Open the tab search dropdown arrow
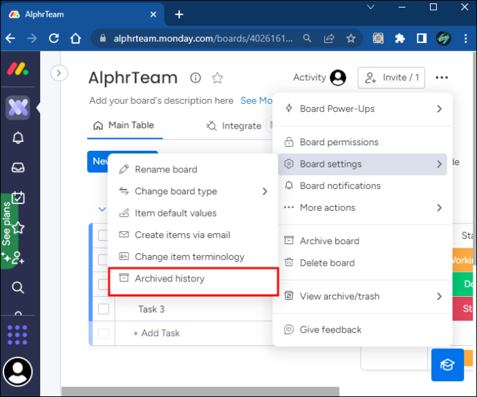Image resolution: width=477 pixels, height=397 pixels. (x=371, y=8)
